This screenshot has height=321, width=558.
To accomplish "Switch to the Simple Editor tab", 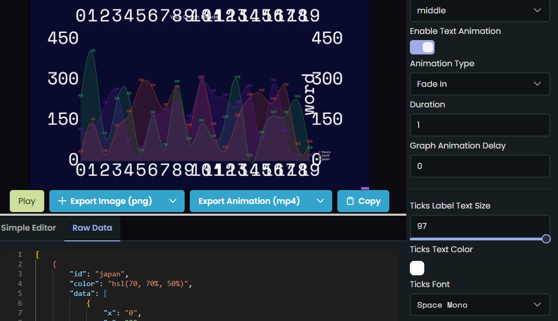I will pos(28,228).
